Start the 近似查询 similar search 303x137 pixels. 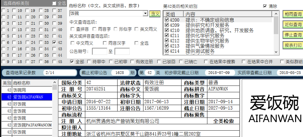293,25
